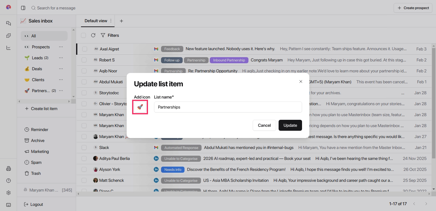Select the Slack conversation checkbox
Screen dimensions: 436x211
[84, 147]
